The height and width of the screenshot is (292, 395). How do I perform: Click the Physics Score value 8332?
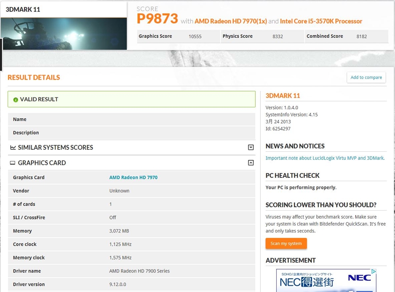click(x=278, y=37)
